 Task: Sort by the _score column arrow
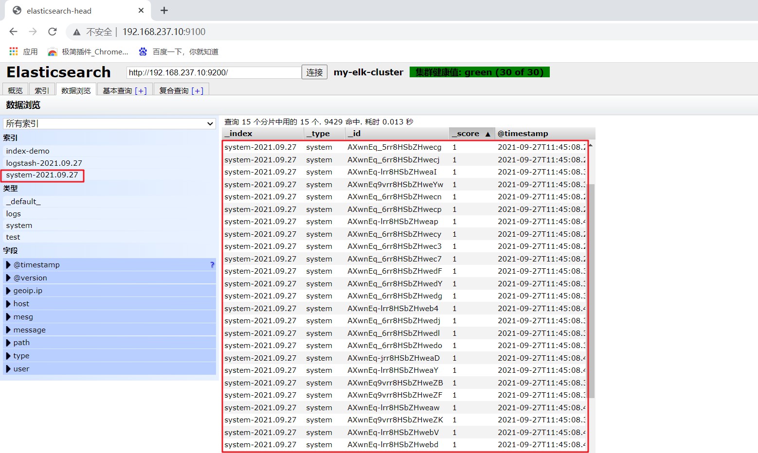click(x=487, y=134)
